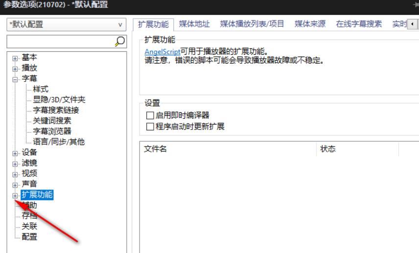Click the 状态 column header

[x=357, y=149]
